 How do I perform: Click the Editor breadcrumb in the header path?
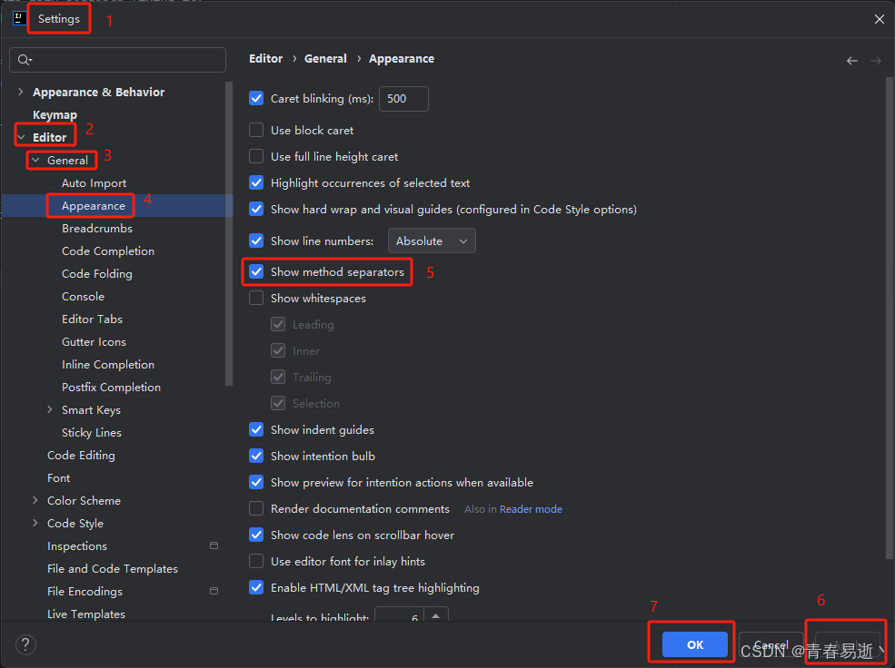265,58
